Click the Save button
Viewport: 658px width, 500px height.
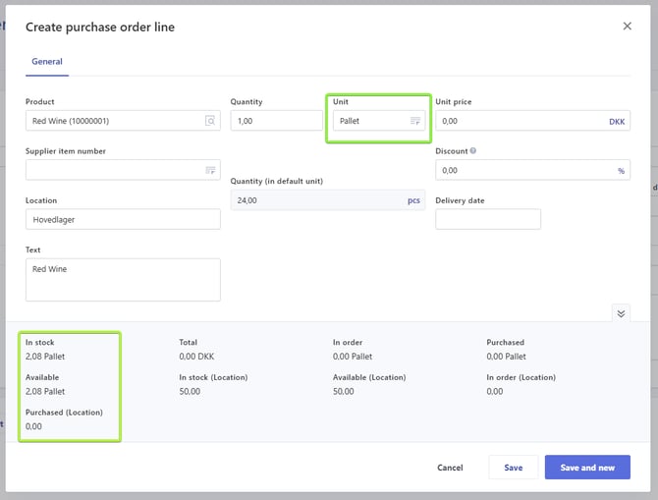(x=513, y=468)
